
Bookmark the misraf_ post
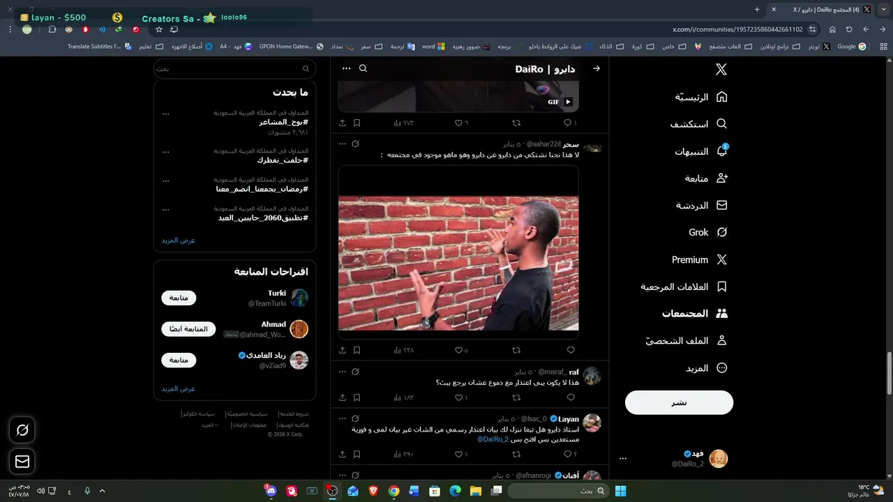[357, 397]
